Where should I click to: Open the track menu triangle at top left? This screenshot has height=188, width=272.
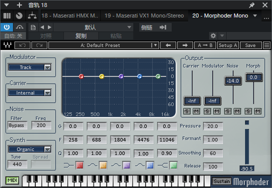6,5
